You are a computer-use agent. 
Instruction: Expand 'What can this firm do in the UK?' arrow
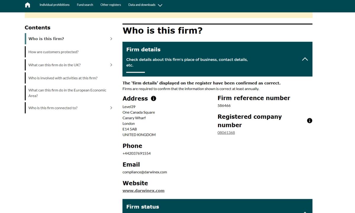pyautogui.click(x=111, y=65)
